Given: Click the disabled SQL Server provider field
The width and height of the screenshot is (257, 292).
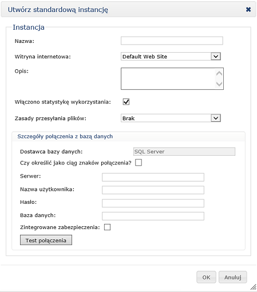Looking at the screenshot, I should click(x=184, y=152).
